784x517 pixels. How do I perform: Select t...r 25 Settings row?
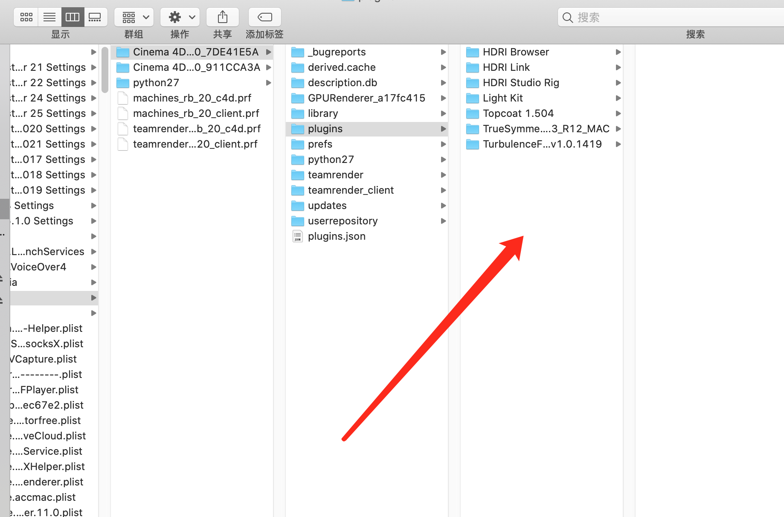tap(54, 113)
